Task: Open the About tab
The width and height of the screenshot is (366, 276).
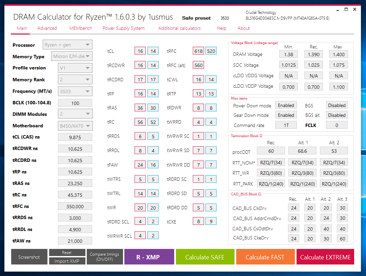Action: click(243, 28)
